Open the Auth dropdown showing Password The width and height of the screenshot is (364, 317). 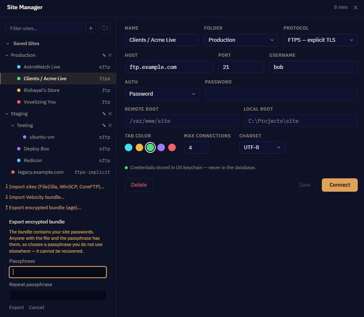click(162, 94)
